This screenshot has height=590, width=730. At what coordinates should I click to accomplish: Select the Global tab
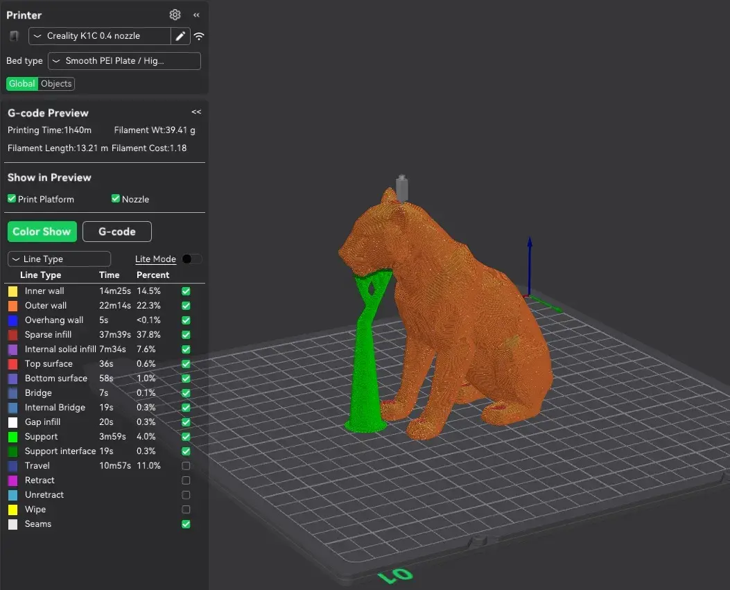21,83
